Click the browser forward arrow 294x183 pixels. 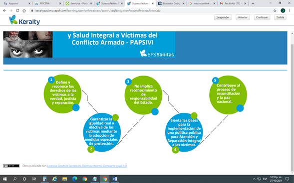tap(11, 10)
